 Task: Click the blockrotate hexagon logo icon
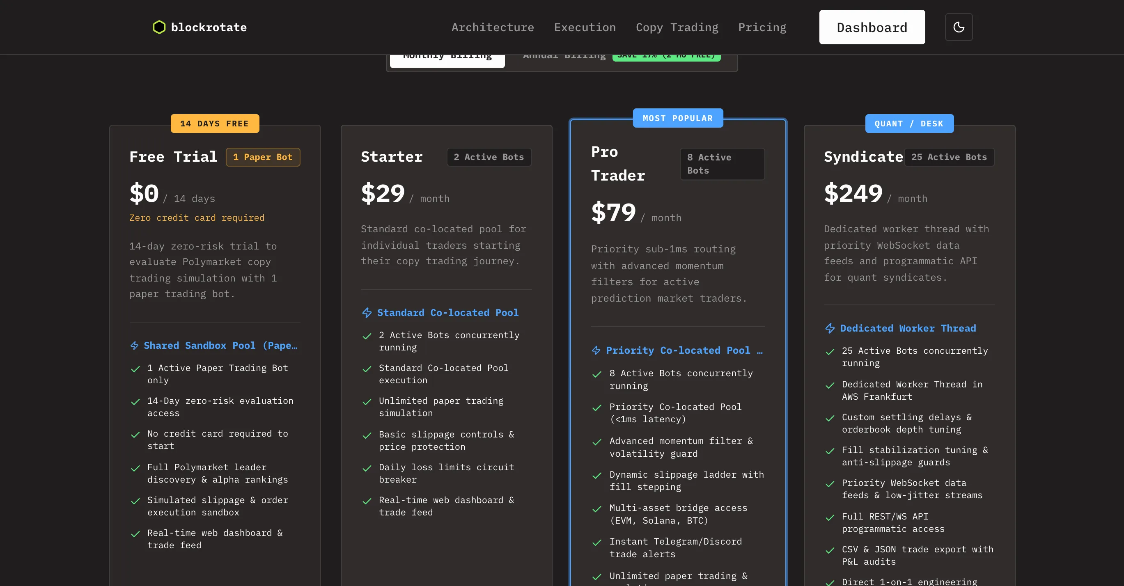point(159,27)
